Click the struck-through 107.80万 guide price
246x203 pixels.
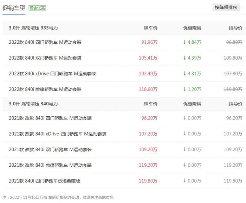[x=233, y=74]
